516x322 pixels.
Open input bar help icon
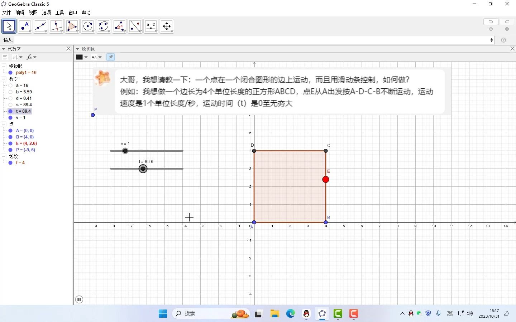[503, 40]
